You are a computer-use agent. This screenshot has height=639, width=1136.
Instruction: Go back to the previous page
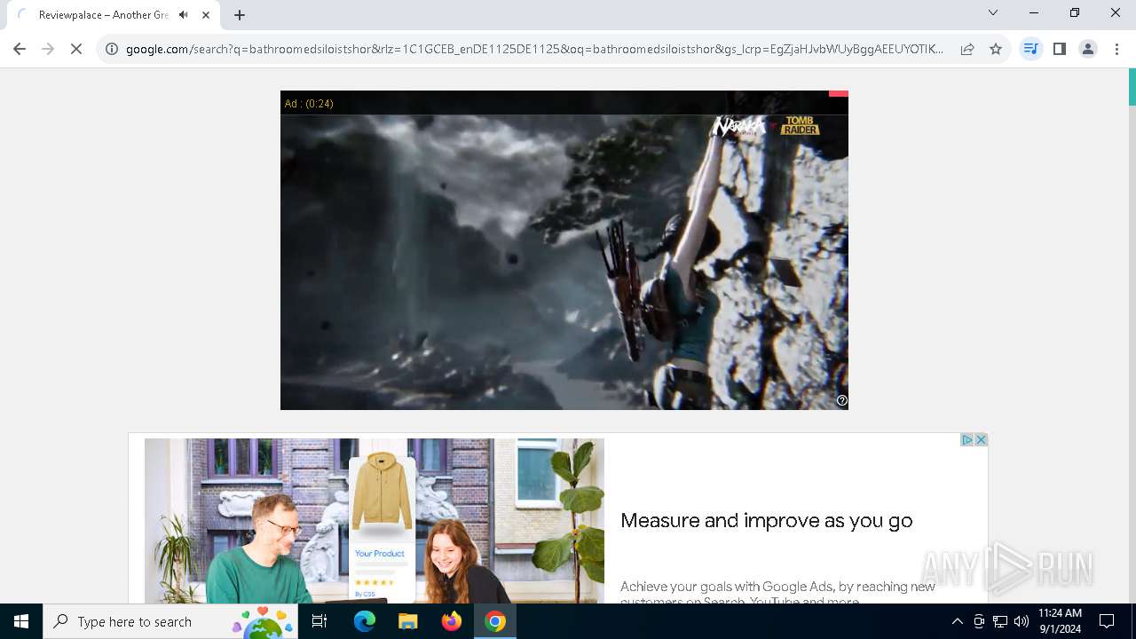[20, 49]
